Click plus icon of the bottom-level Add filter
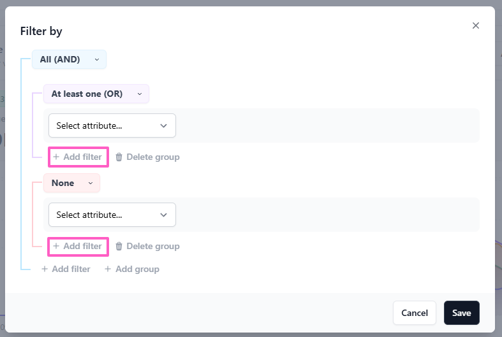 coord(45,269)
